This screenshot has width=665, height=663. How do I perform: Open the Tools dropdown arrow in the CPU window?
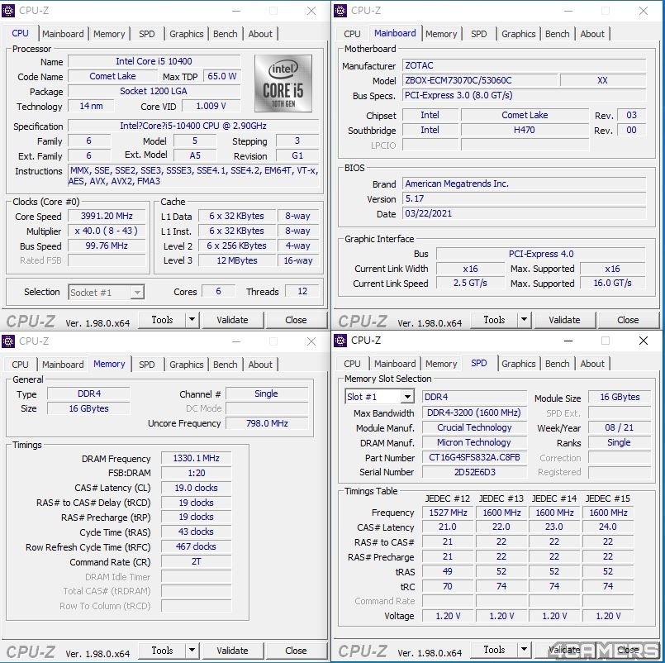[192, 320]
